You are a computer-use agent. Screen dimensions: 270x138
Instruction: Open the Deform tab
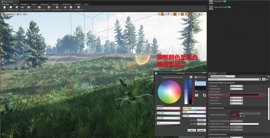click(34, 4)
